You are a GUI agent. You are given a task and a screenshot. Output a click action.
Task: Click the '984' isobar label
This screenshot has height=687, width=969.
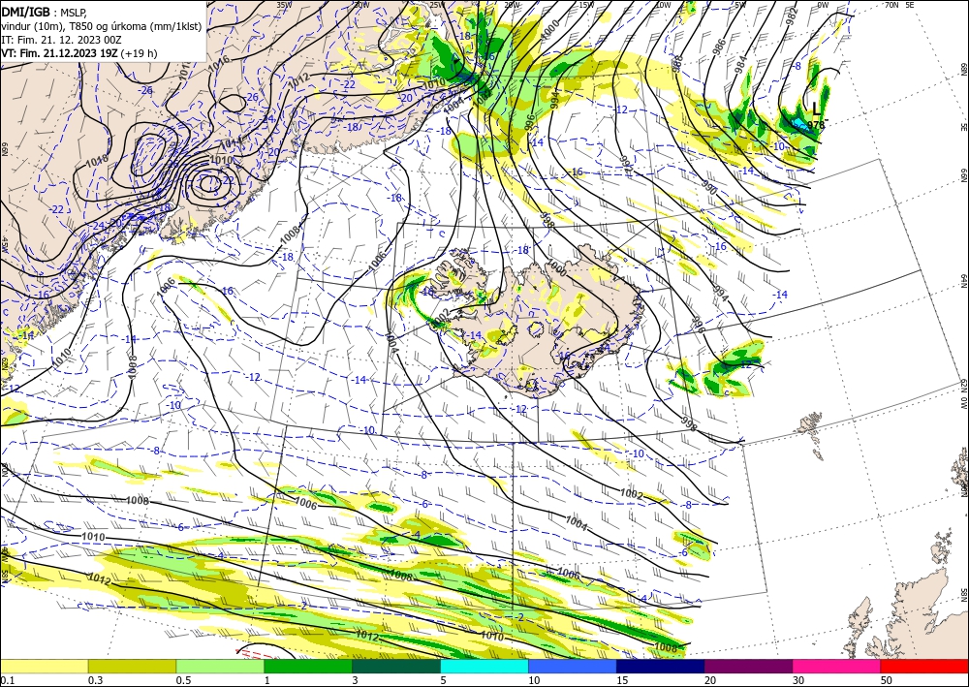coord(741,66)
